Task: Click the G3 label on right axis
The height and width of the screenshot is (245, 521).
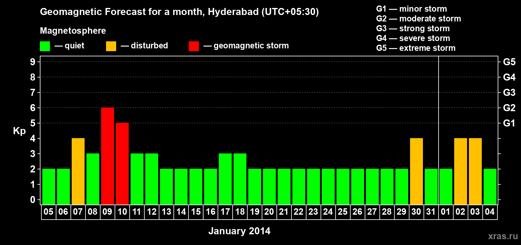Action: click(x=509, y=92)
